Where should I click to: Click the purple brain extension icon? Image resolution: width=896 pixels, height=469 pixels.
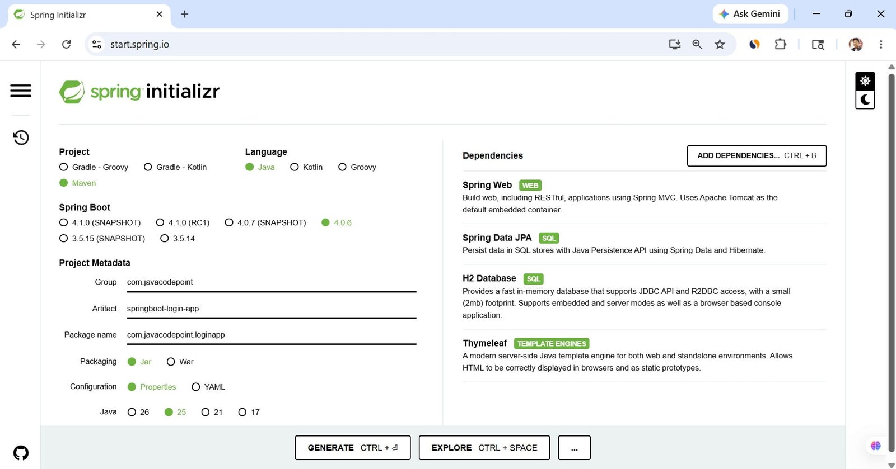876,446
